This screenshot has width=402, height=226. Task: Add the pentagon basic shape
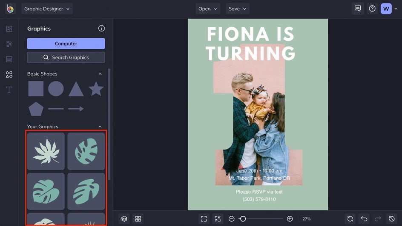point(36,109)
